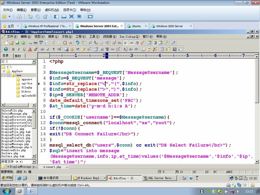Screen dimensions: 260x195
Task: Click the editor scroll down arrow
Action: tap(257, 162)
